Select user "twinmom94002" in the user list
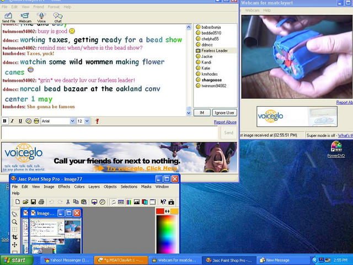 [x=214, y=86]
